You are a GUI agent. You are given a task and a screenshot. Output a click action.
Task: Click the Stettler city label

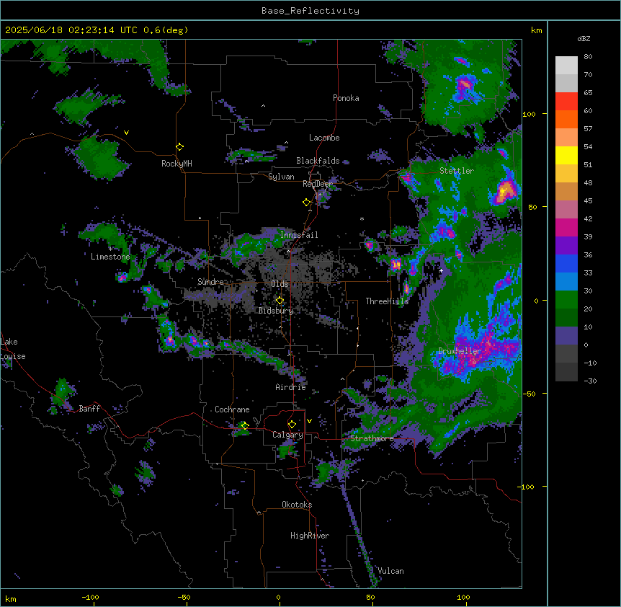457,171
